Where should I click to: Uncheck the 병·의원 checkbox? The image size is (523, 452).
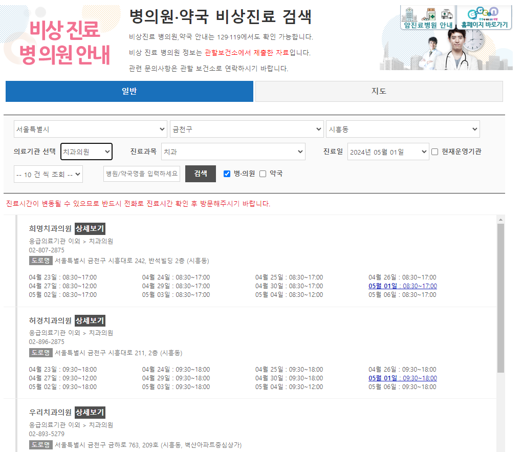click(x=227, y=174)
